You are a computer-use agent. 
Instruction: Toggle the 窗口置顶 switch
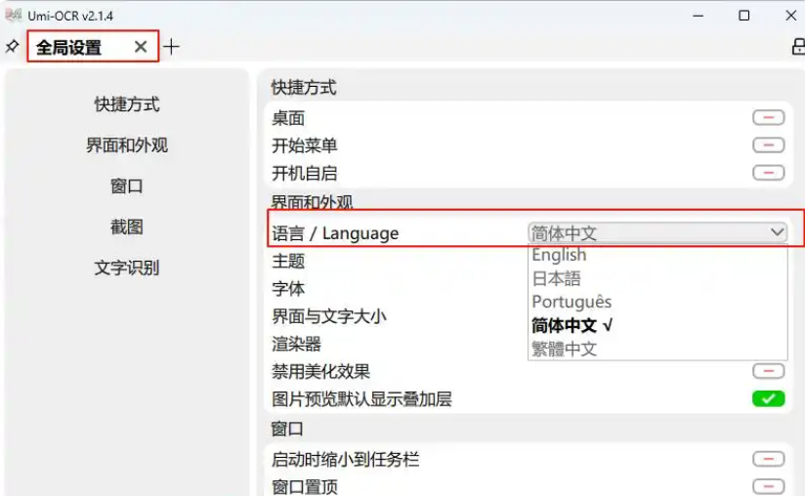(x=769, y=485)
